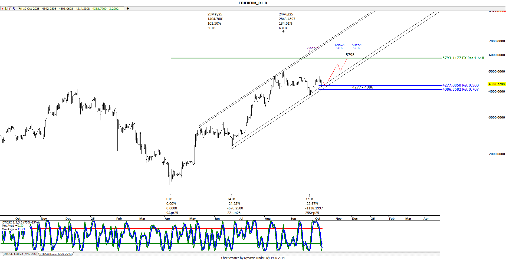Click the 4086.8582 Ret 0.707 label
506x260 pixels.
460,89
